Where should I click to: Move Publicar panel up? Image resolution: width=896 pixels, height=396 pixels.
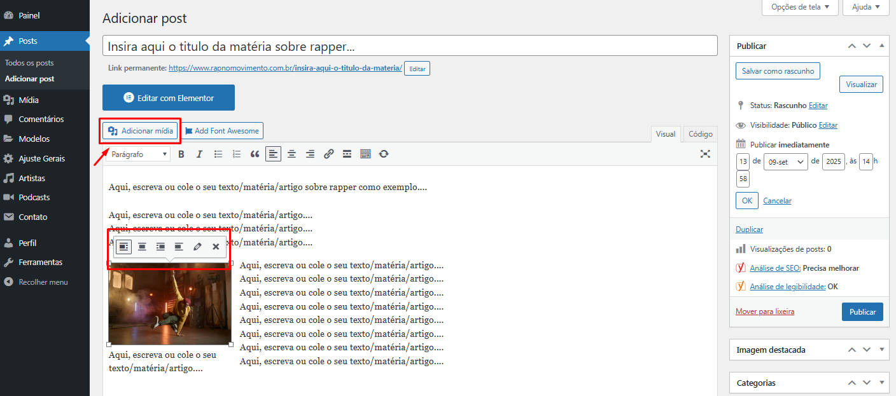[852, 46]
